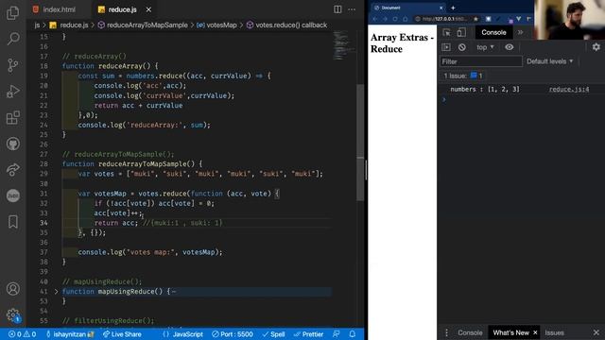
Task: Click the errors and warnings status item
Action: tap(23, 334)
